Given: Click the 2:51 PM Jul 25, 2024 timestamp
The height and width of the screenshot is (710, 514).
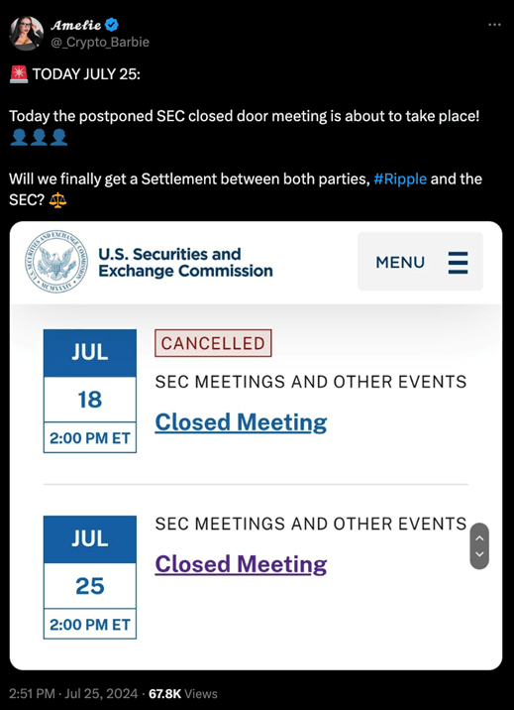Looking at the screenshot, I should [x=73, y=693].
